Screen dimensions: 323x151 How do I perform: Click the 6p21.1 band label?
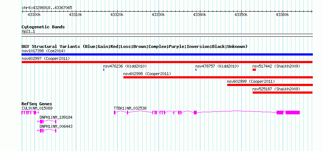pyautogui.click(x=28, y=32)
